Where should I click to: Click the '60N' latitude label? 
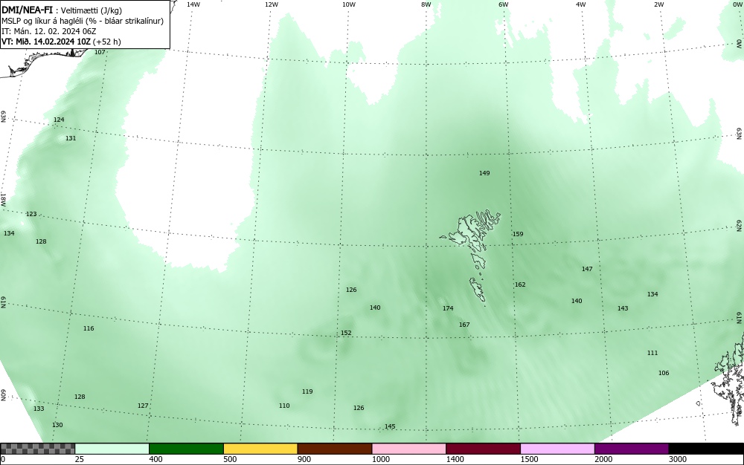(x=3, y=395)
